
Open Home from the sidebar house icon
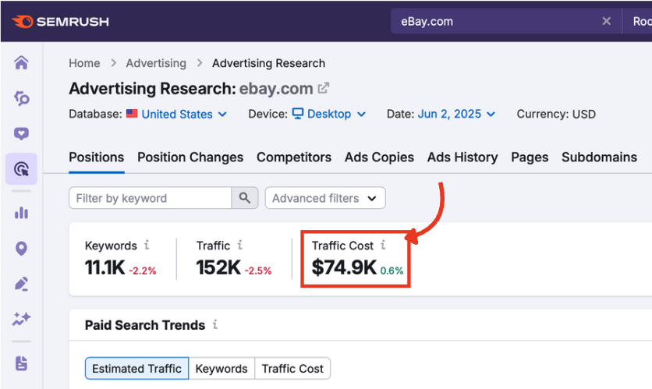pyautogui.click(x=21, y=63)
